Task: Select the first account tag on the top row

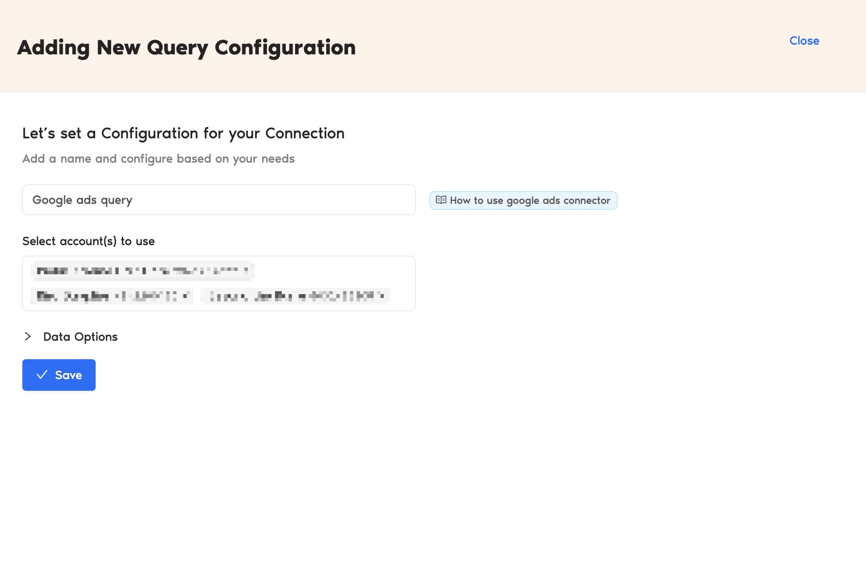Action: (x=141, y=271)
